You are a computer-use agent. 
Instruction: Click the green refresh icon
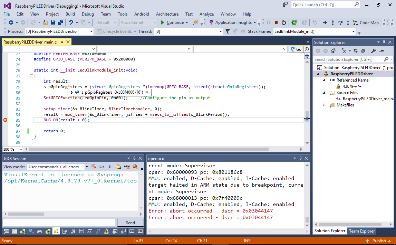tap(294, 22)
